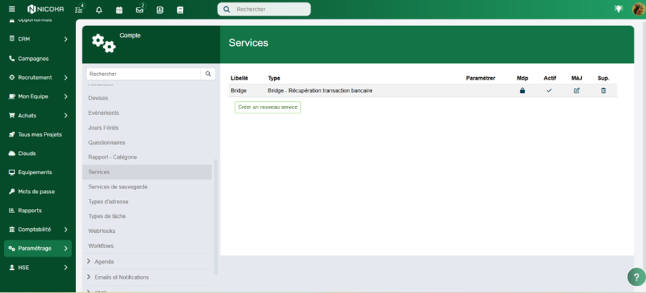Delete the Bridge service via trash icon
The image size is (646, 293).
click(x=603, y=90)
